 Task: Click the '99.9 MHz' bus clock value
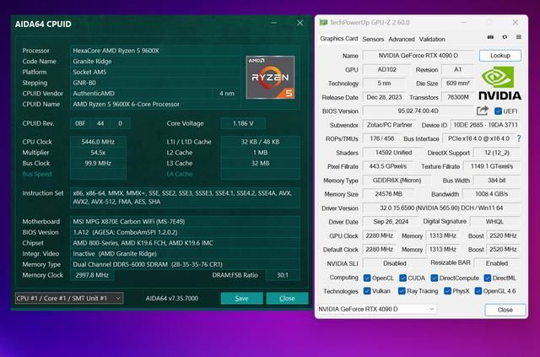(x=98, y=163)
